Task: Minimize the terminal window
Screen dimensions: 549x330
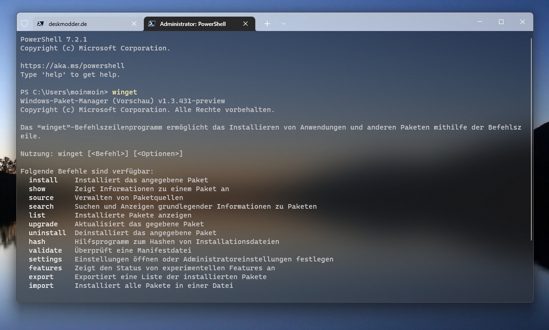Action: click(480, 22)
